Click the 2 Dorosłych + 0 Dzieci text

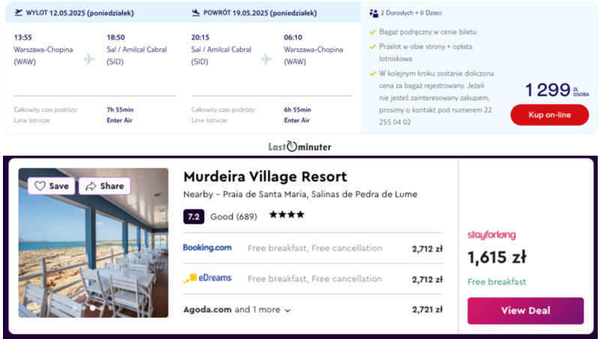411,13
